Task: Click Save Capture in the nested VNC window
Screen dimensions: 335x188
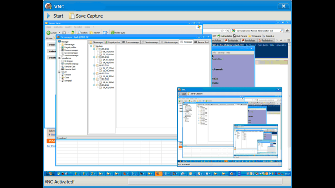Action: tap(195, 94)
